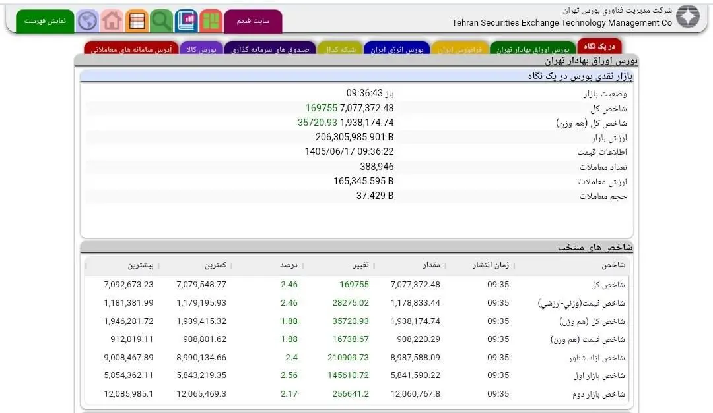The height and width of the screenshot is (413, 713).
Task: Select the بورس انرژی ایران tab
Action: pos(397,49)
